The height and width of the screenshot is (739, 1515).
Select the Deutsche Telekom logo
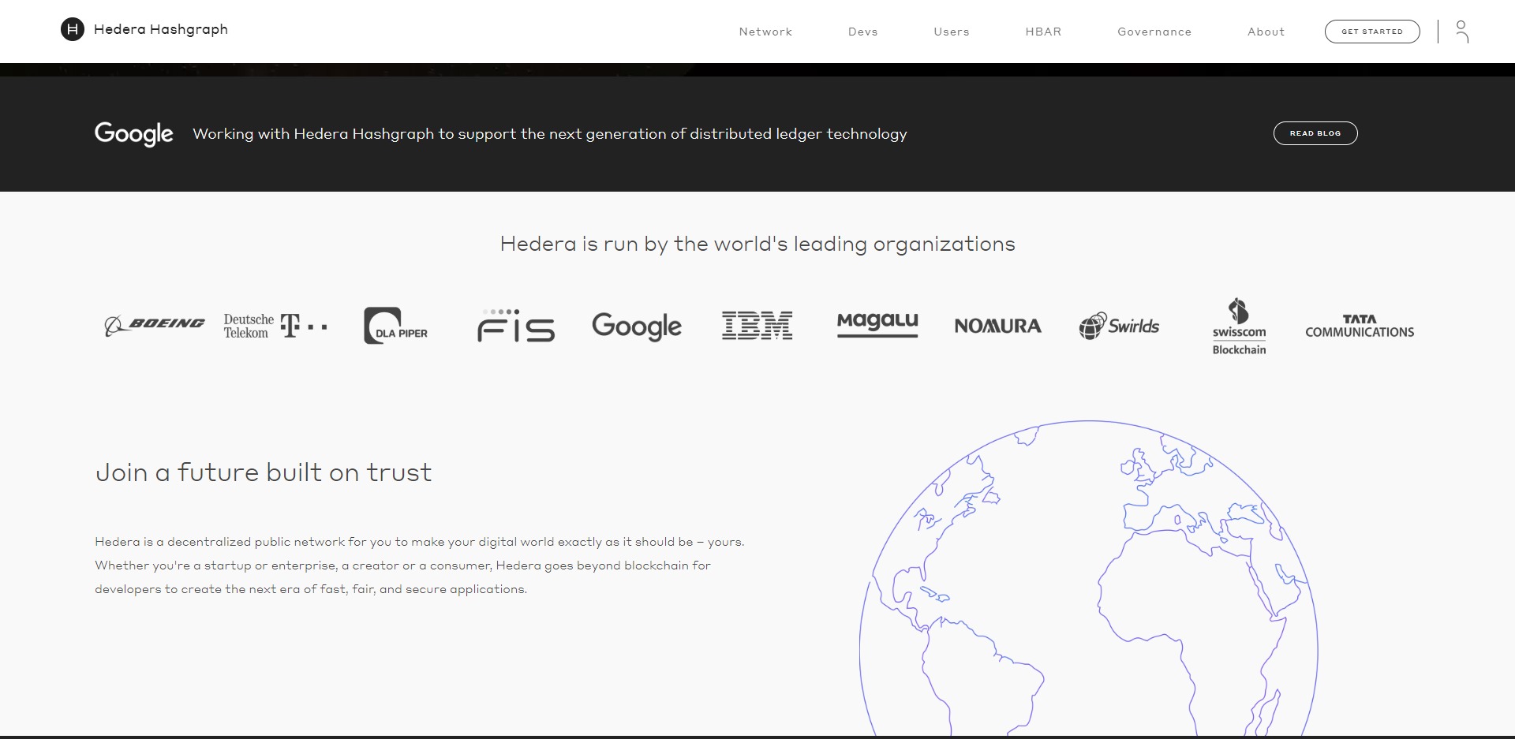pyautogui.click(x=275, y=326)
